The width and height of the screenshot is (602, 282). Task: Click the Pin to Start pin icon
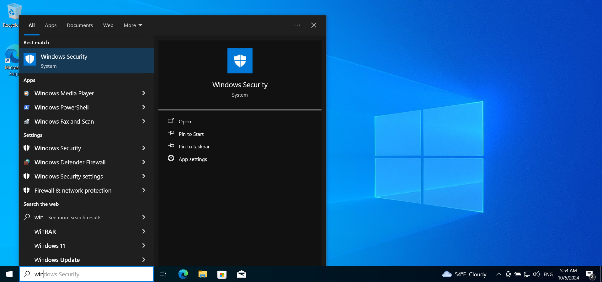pyautogui.click(x=171, y=133)
